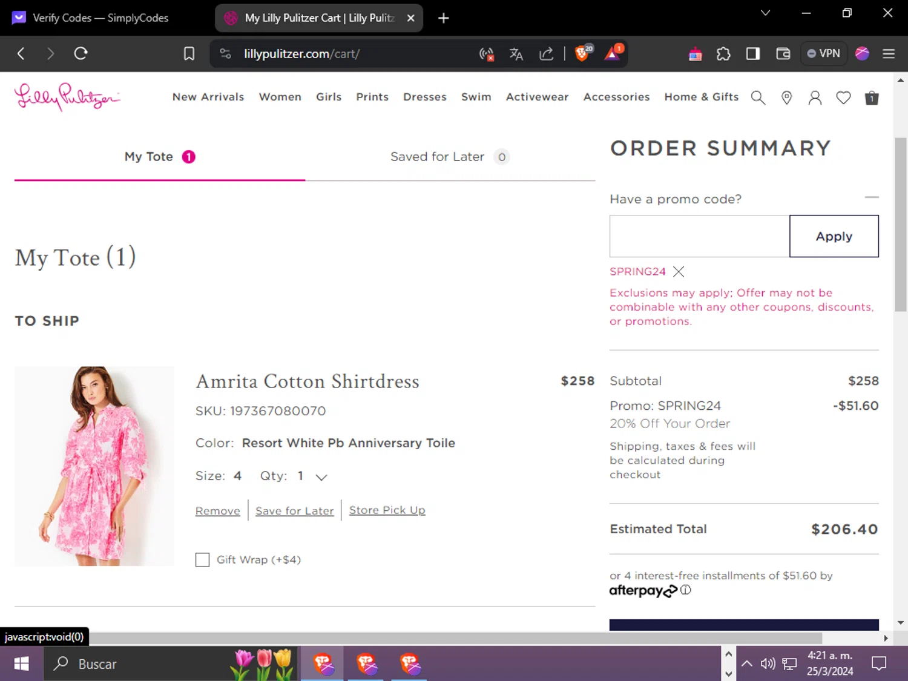Open Swim menu
This screenshot has height=681, width=908.
pos(476,97)
